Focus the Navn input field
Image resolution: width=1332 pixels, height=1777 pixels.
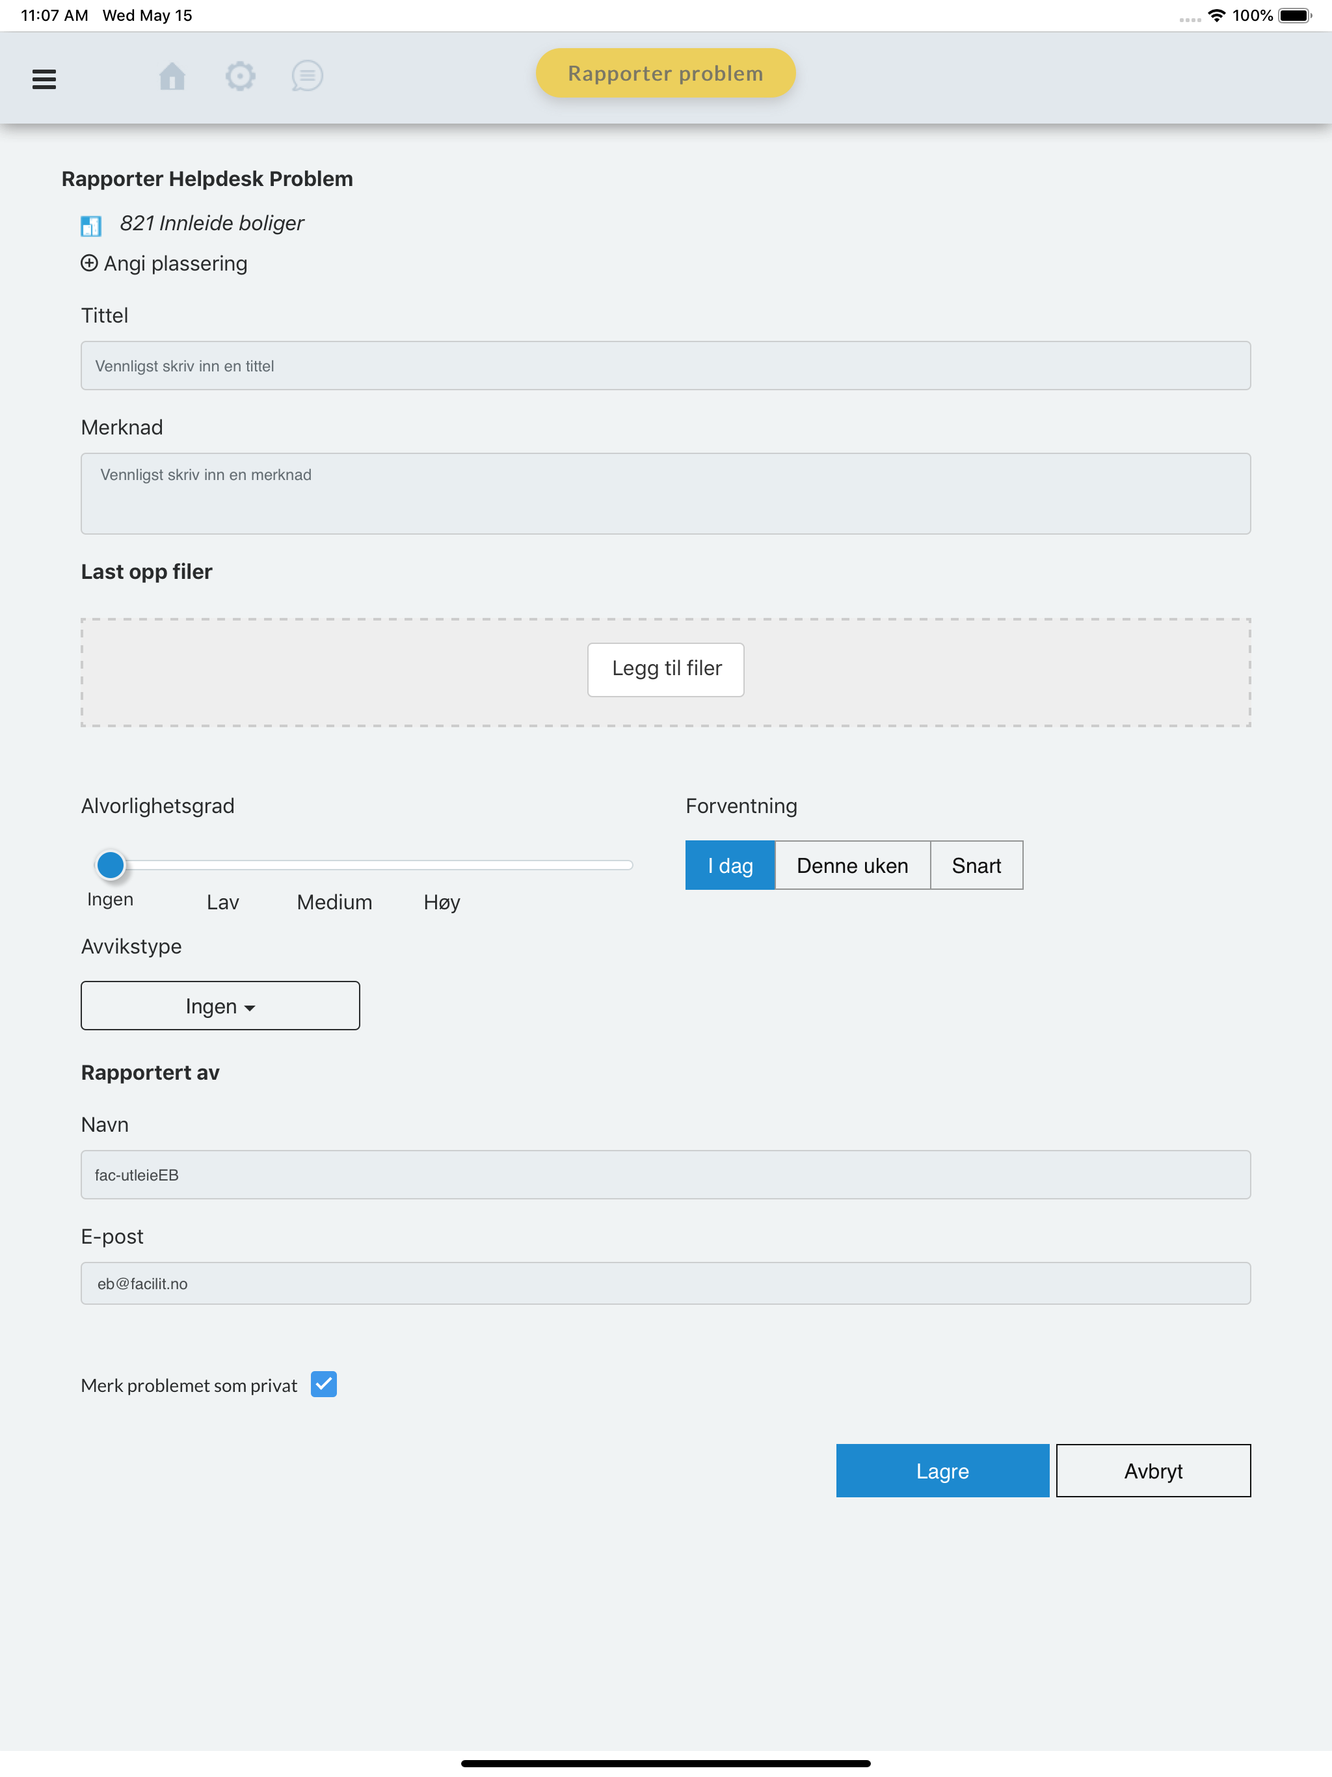pos(665,1175)
